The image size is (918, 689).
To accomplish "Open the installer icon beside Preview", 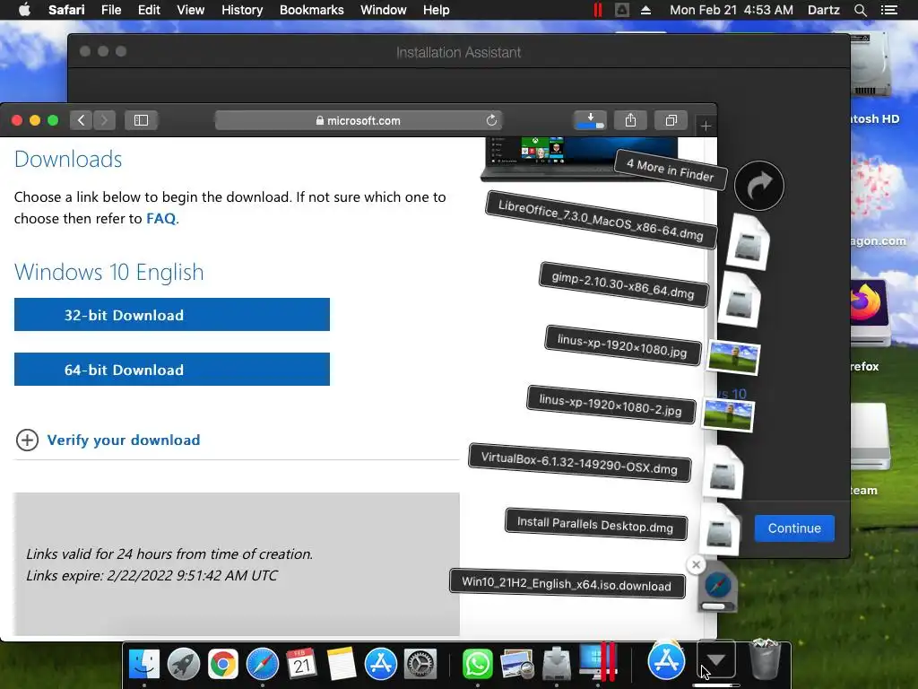I will pyautogui.click(x=556, y=664).
